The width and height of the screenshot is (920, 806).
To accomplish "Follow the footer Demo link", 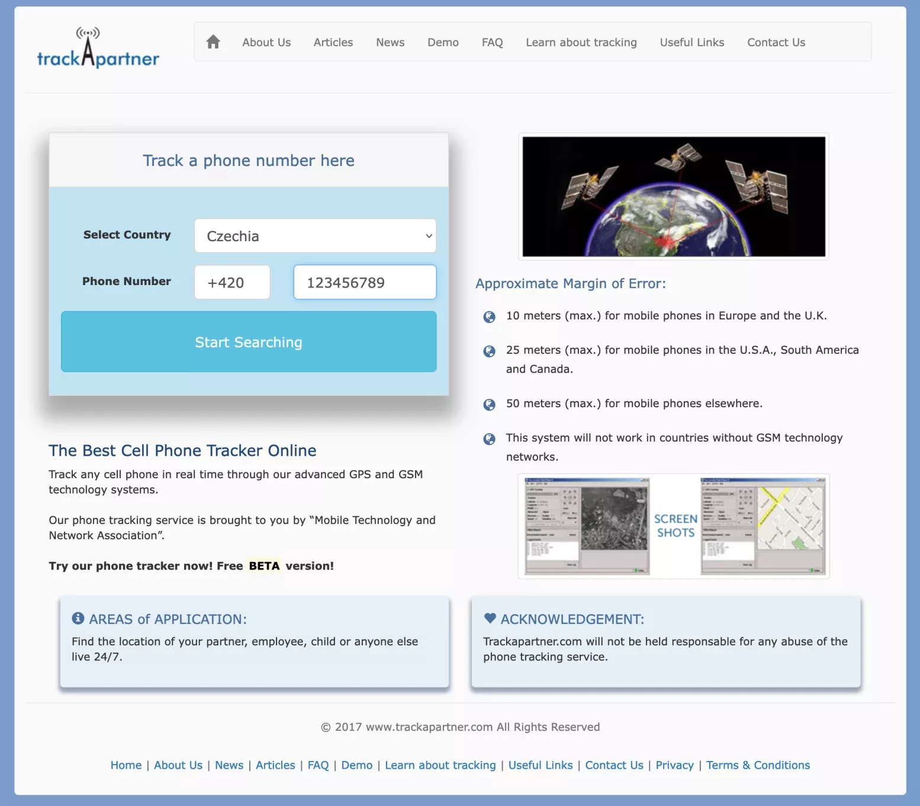I will click(357, 765).
